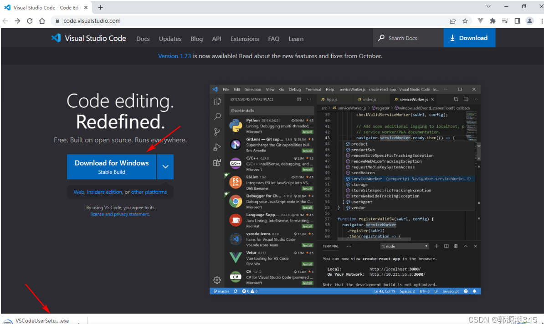Bookmark this page with the star icon
The height and width of the screenshot is (328, 544).
point(465,21)
